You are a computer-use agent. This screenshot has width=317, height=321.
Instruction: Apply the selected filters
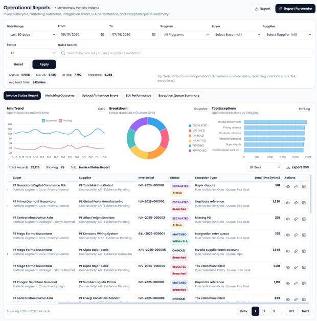point(44,64)
